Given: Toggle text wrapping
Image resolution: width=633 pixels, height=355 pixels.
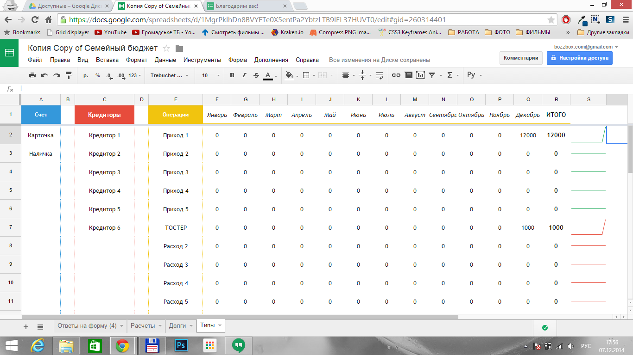Looking at the screenshot, I should [x=380, y=75].
